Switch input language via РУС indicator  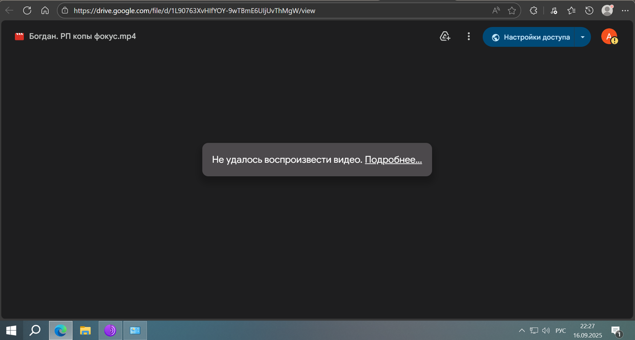click(561, 330)
